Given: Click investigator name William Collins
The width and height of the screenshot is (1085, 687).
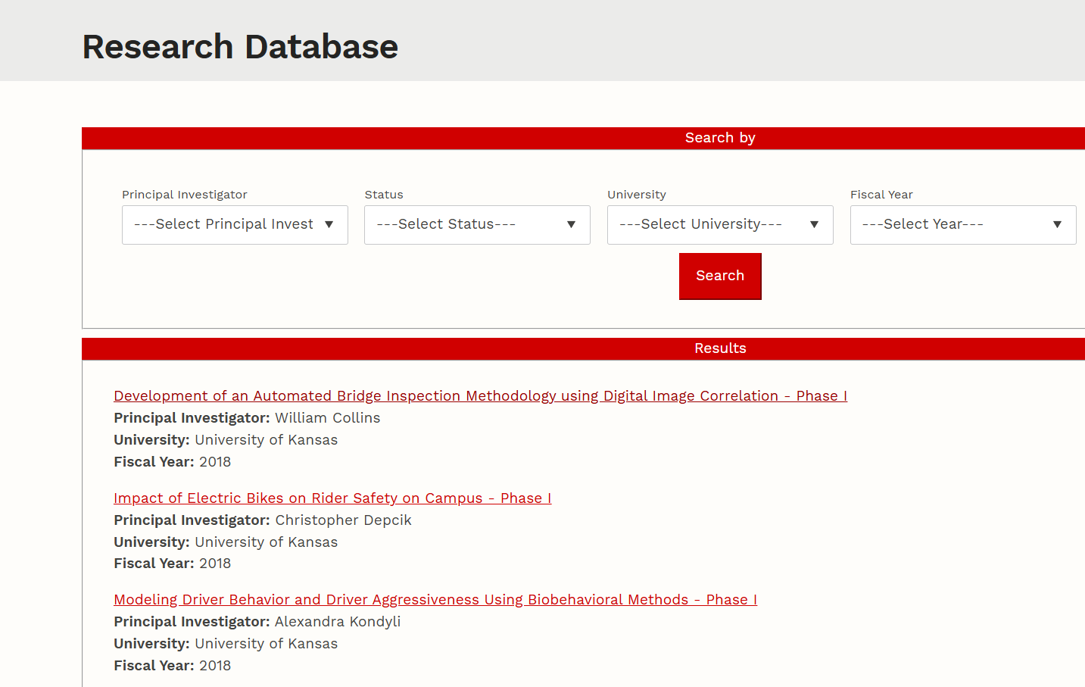Looking at the screenshot, I should (327, 418).
